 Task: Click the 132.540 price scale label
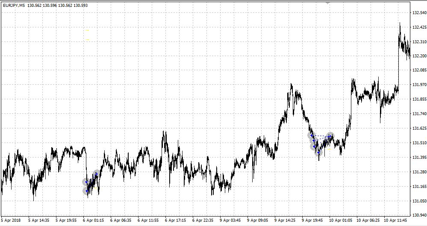click(x=419, y=12)
